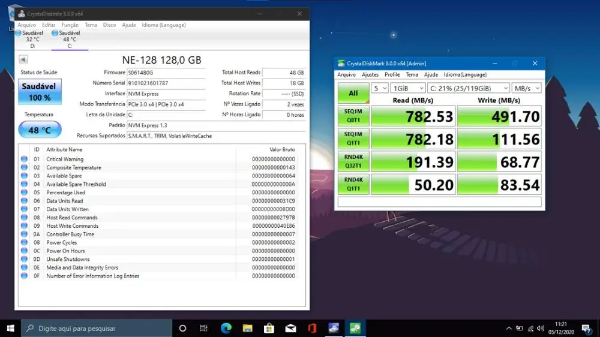Open Tema menu in CrystalDiskMark

click(412, 74)
